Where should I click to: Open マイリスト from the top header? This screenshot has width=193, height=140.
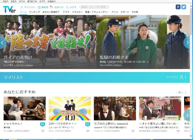tap(28, 7)
